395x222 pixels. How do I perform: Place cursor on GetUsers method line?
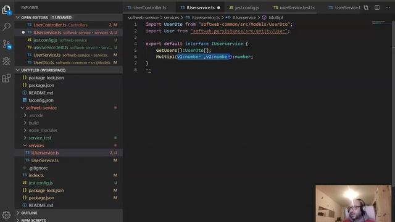coord(183,50)
